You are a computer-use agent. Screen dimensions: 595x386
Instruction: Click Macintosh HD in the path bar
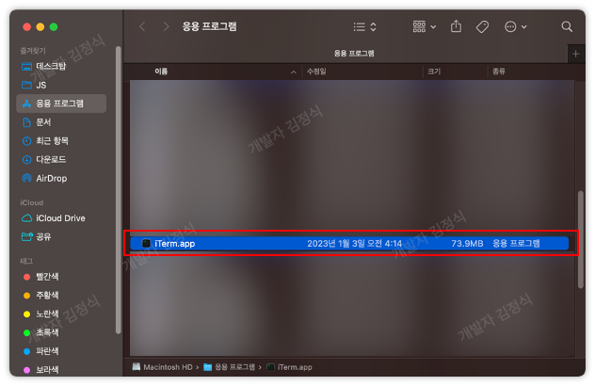tap(163, 367)
